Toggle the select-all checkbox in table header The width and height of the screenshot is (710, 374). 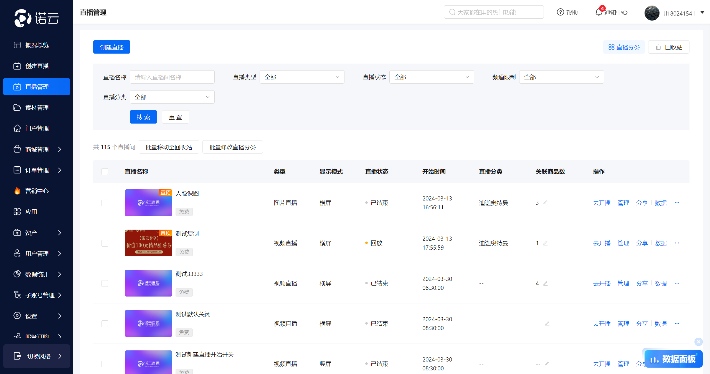click(x=105, y=172)
